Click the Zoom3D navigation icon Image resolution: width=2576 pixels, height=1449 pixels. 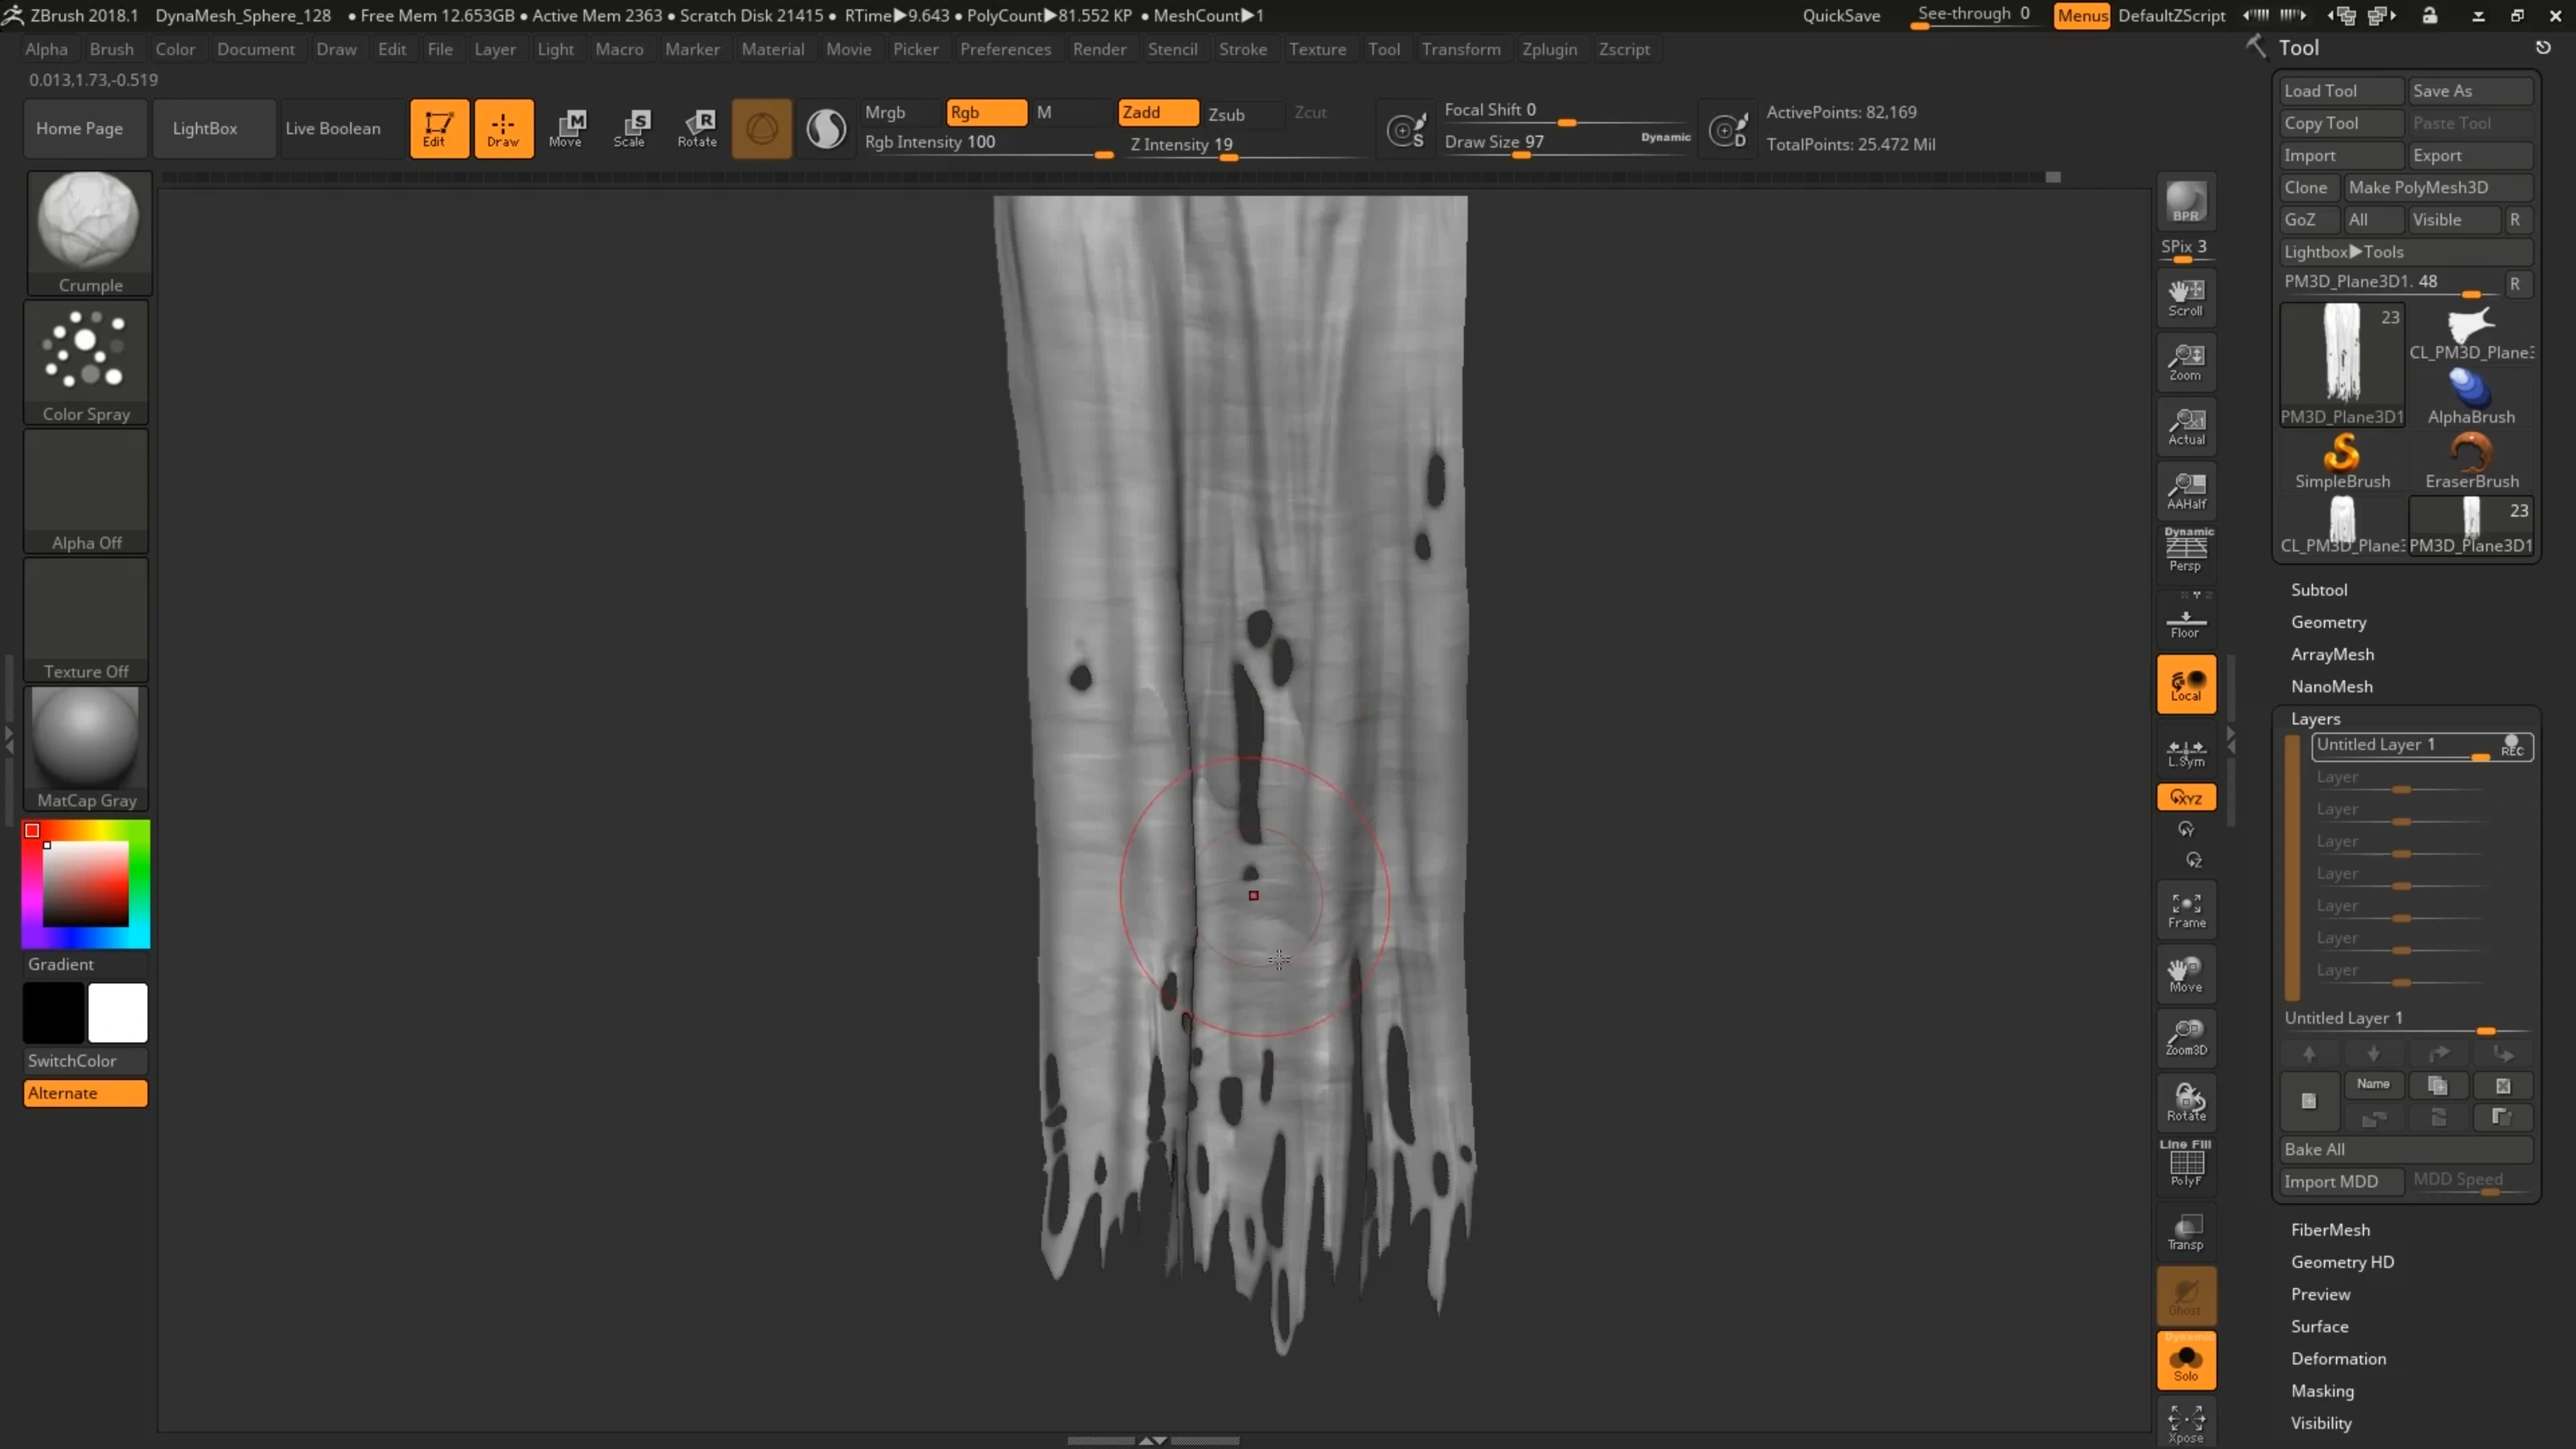pyautogui.click(x=2186, y=1038)
